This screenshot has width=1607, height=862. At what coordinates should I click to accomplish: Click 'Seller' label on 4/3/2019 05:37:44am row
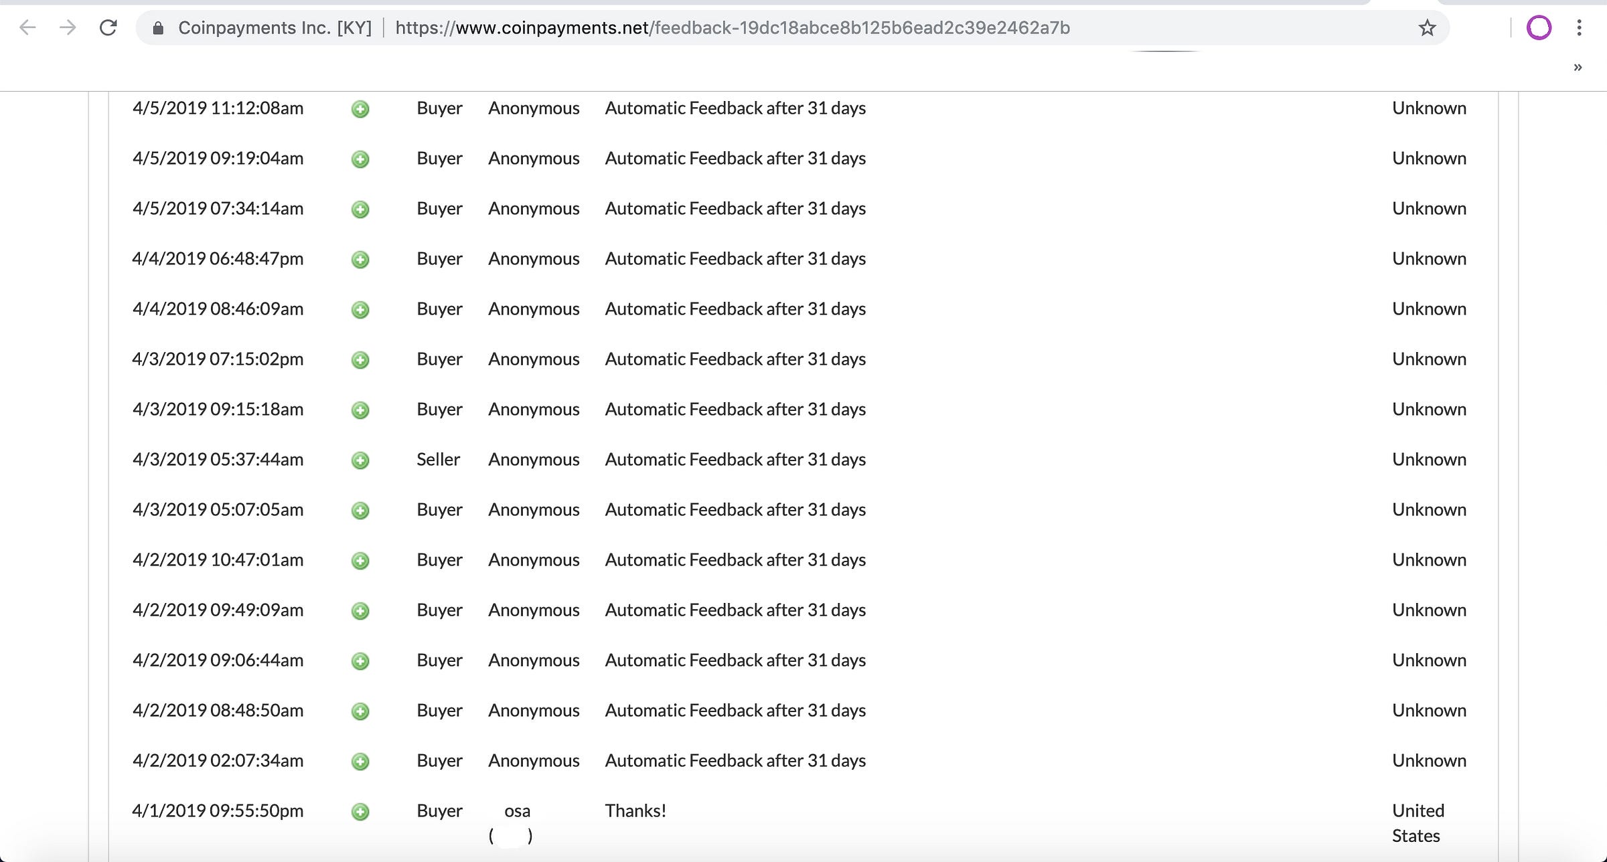tap(438, 460)
